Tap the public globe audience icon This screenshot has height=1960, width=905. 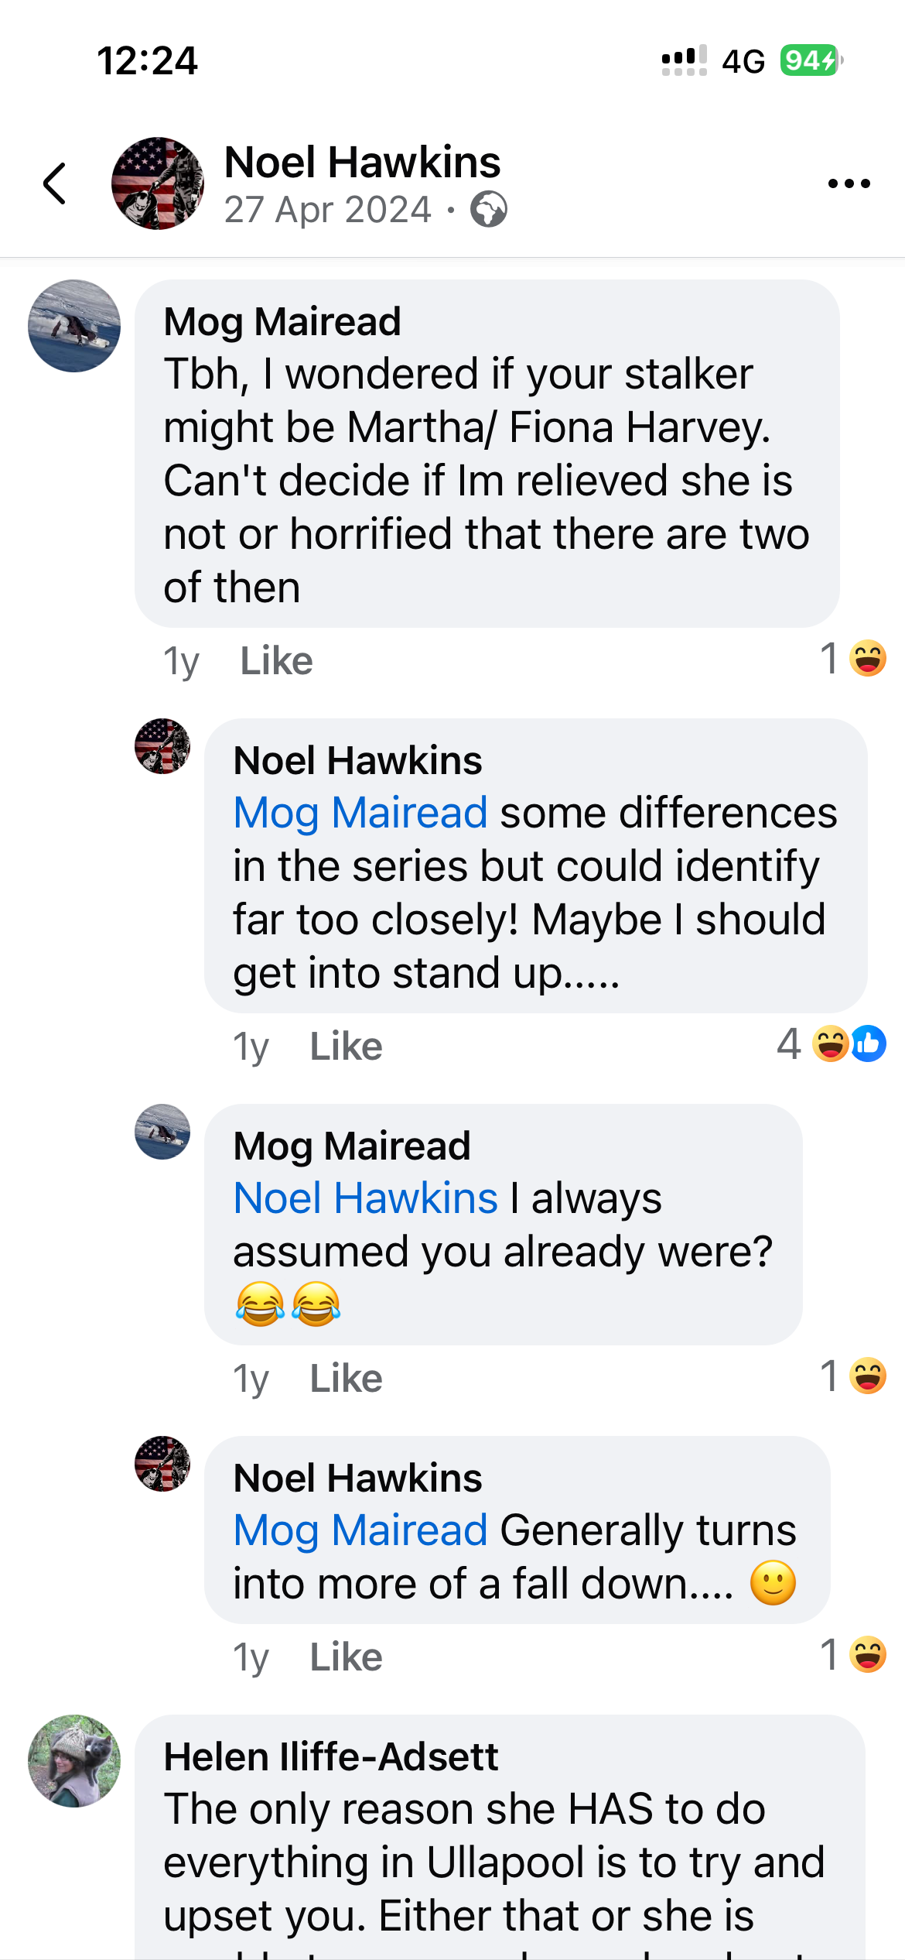pyautogui.click(x=489, y=209)
